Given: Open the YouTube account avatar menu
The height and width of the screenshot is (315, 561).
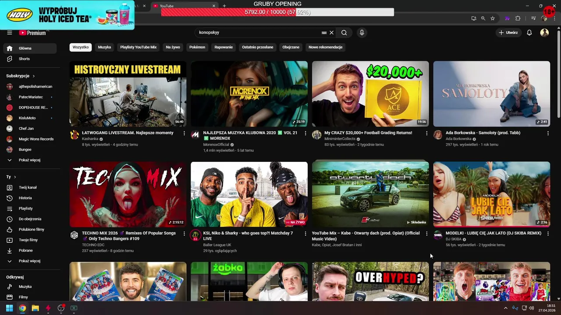Looking at the screenshot, I should pos(544,33).
